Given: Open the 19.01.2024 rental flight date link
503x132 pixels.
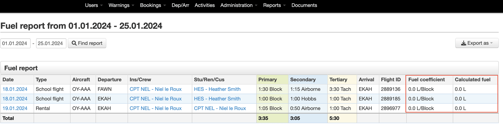Looking at the screenshot, I should coord(15,108).
